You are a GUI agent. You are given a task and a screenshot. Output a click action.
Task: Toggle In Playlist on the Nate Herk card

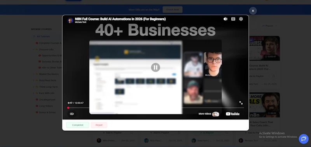[x=207, y=133]
